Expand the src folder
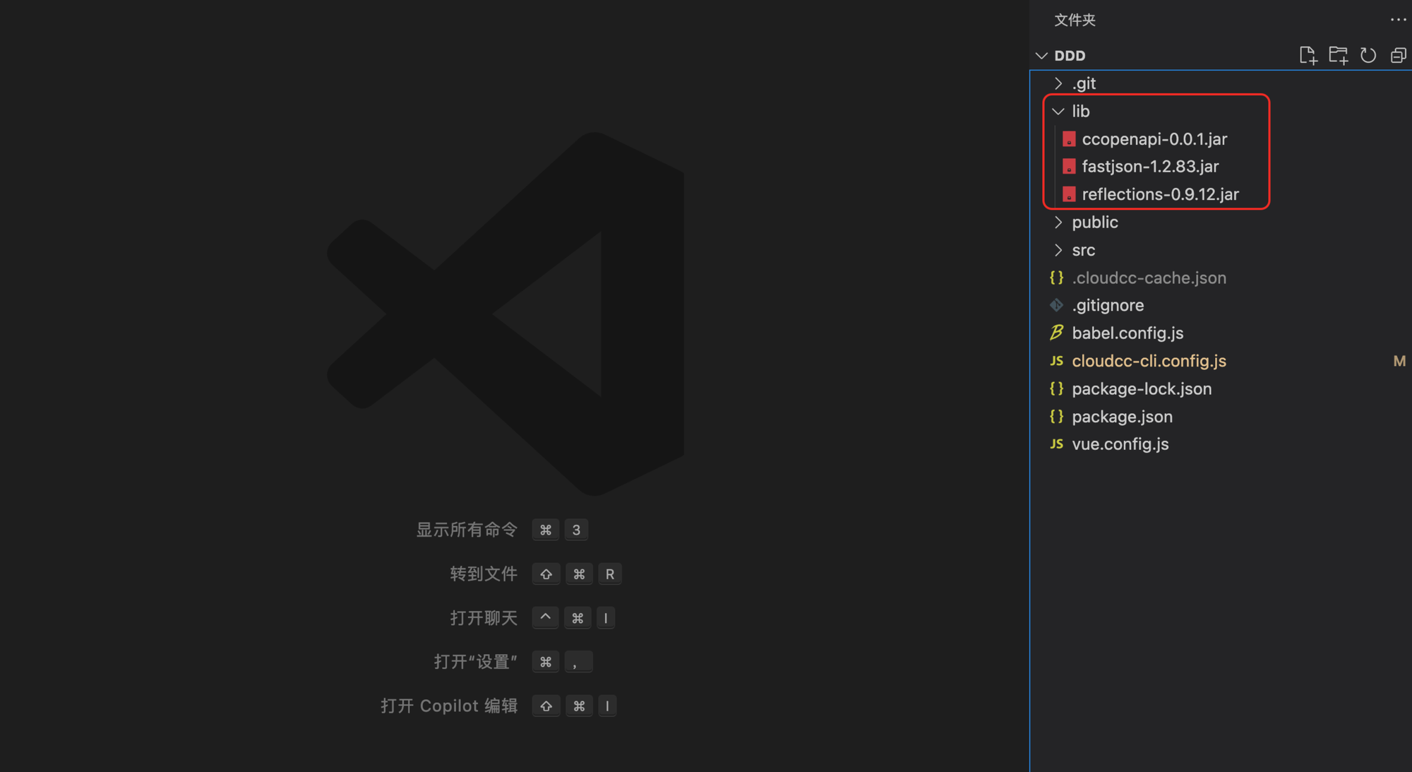Viewport: 1412px width, 772px height. tap(1058, 250)
